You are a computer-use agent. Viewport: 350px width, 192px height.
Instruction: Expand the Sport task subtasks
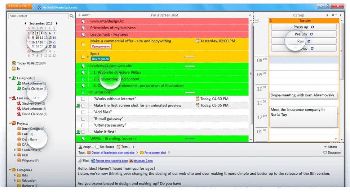tap(88, 57)
